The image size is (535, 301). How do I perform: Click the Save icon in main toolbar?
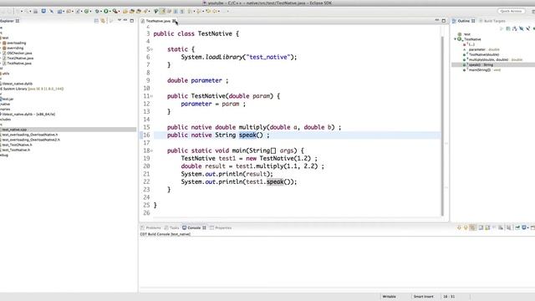pos(35,11)
